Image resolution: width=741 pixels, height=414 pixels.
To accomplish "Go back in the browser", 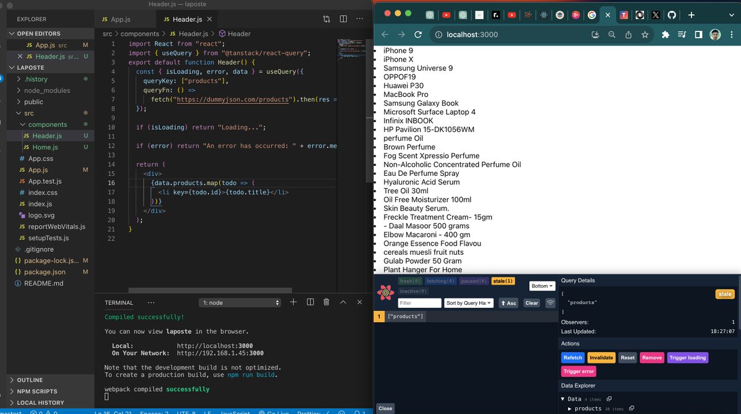I will coord(385,35).
